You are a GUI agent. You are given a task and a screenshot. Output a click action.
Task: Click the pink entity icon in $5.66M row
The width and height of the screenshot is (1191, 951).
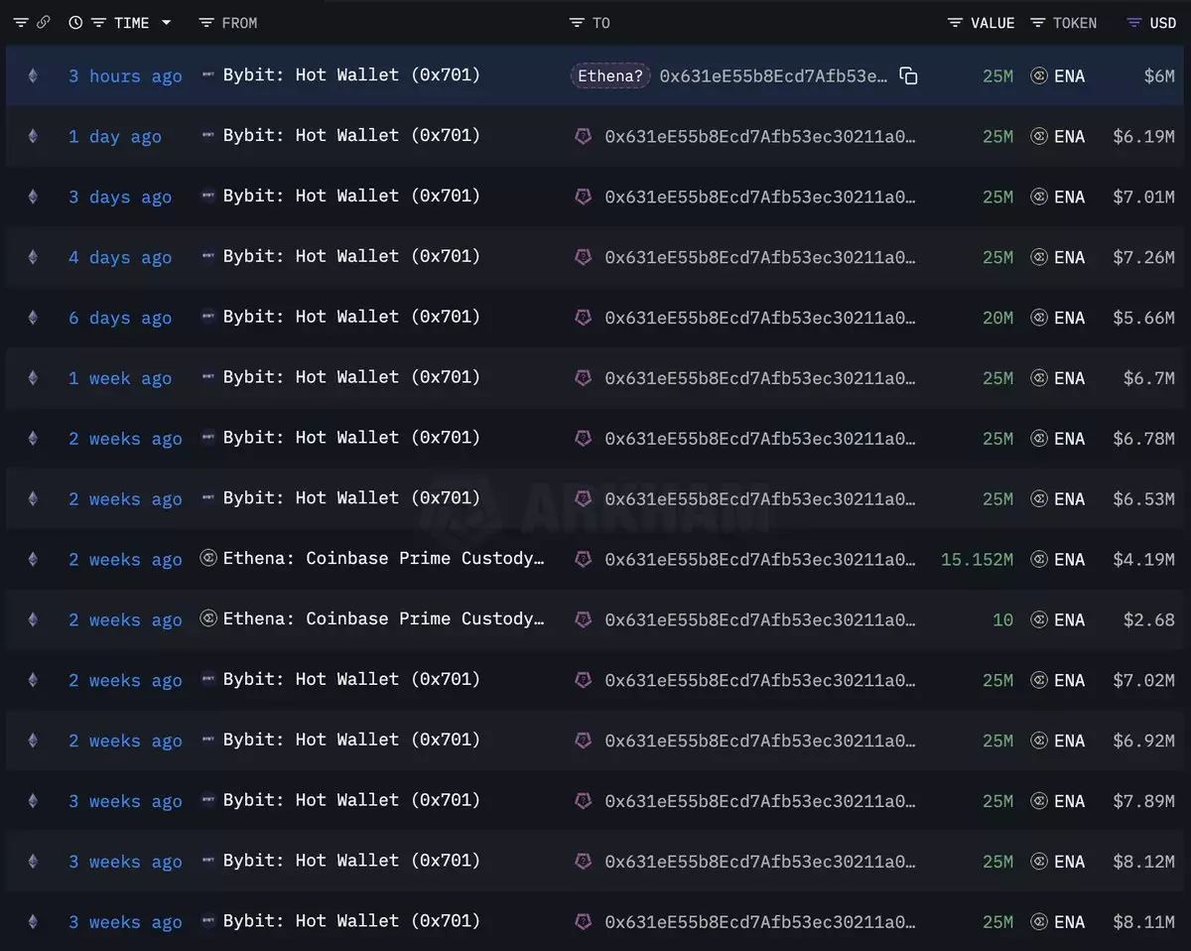tap(584, 318)
